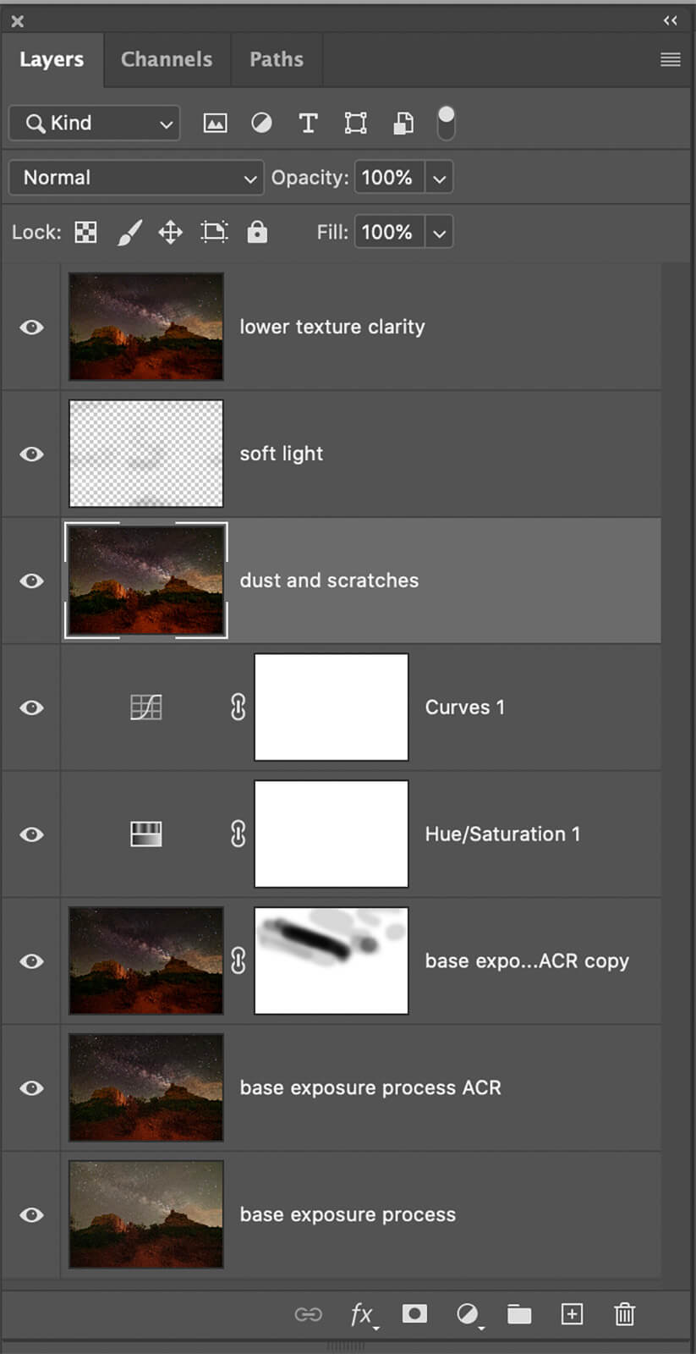The width and height of the screenshot is (696, 1354).
Task: Click the pixel layer filter icon
Action: [x=215, y=124]
